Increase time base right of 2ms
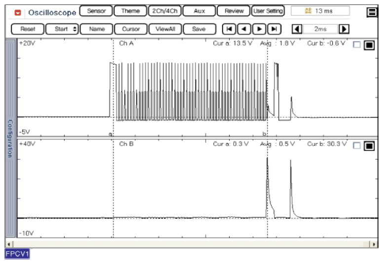 click(x=345, y=29)
